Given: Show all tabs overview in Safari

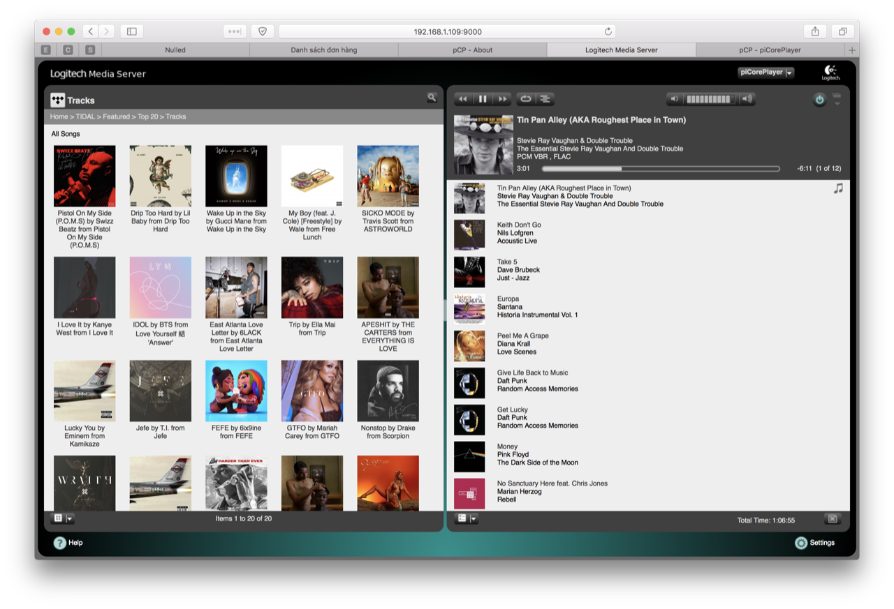Looking at the screenshot, I should coord(842,31).
